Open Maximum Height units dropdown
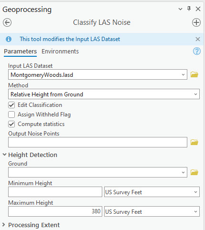 click(x=152, y=211)
